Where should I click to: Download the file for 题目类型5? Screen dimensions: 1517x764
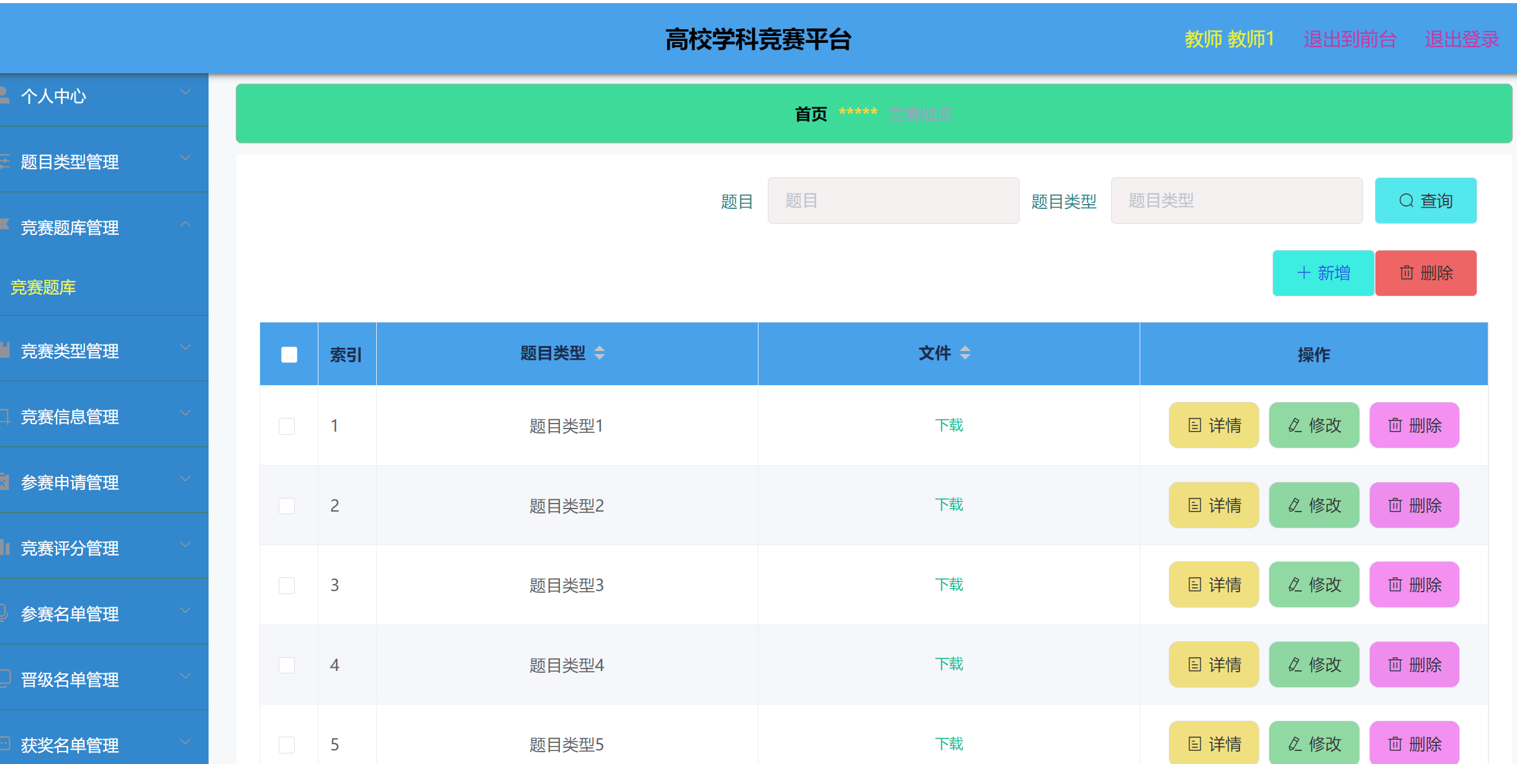(x=949, y=744)
